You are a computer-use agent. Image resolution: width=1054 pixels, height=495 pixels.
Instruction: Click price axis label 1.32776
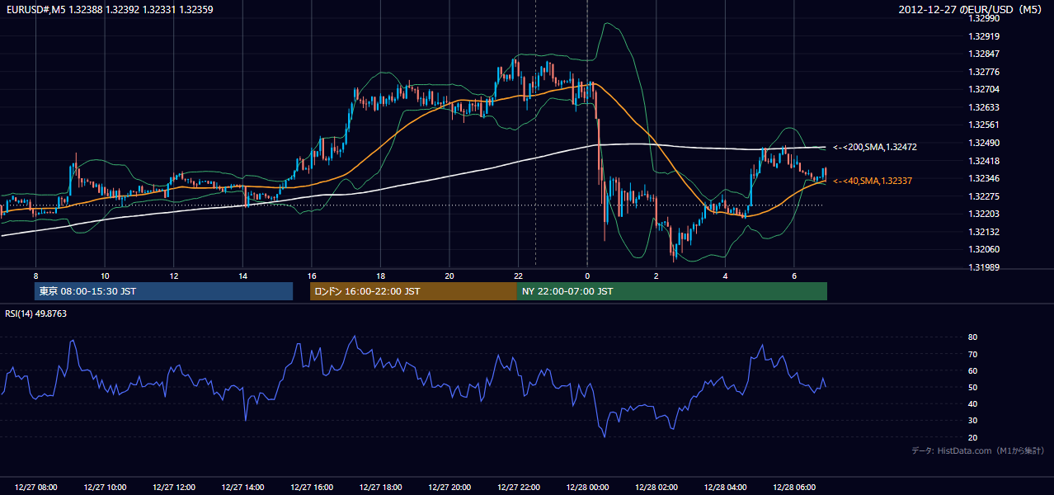coord(985,72)
